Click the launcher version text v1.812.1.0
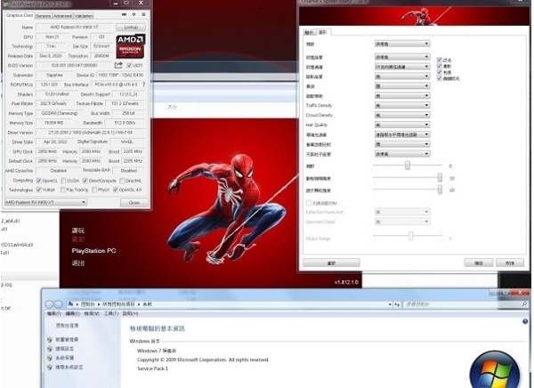 point(346,282)
